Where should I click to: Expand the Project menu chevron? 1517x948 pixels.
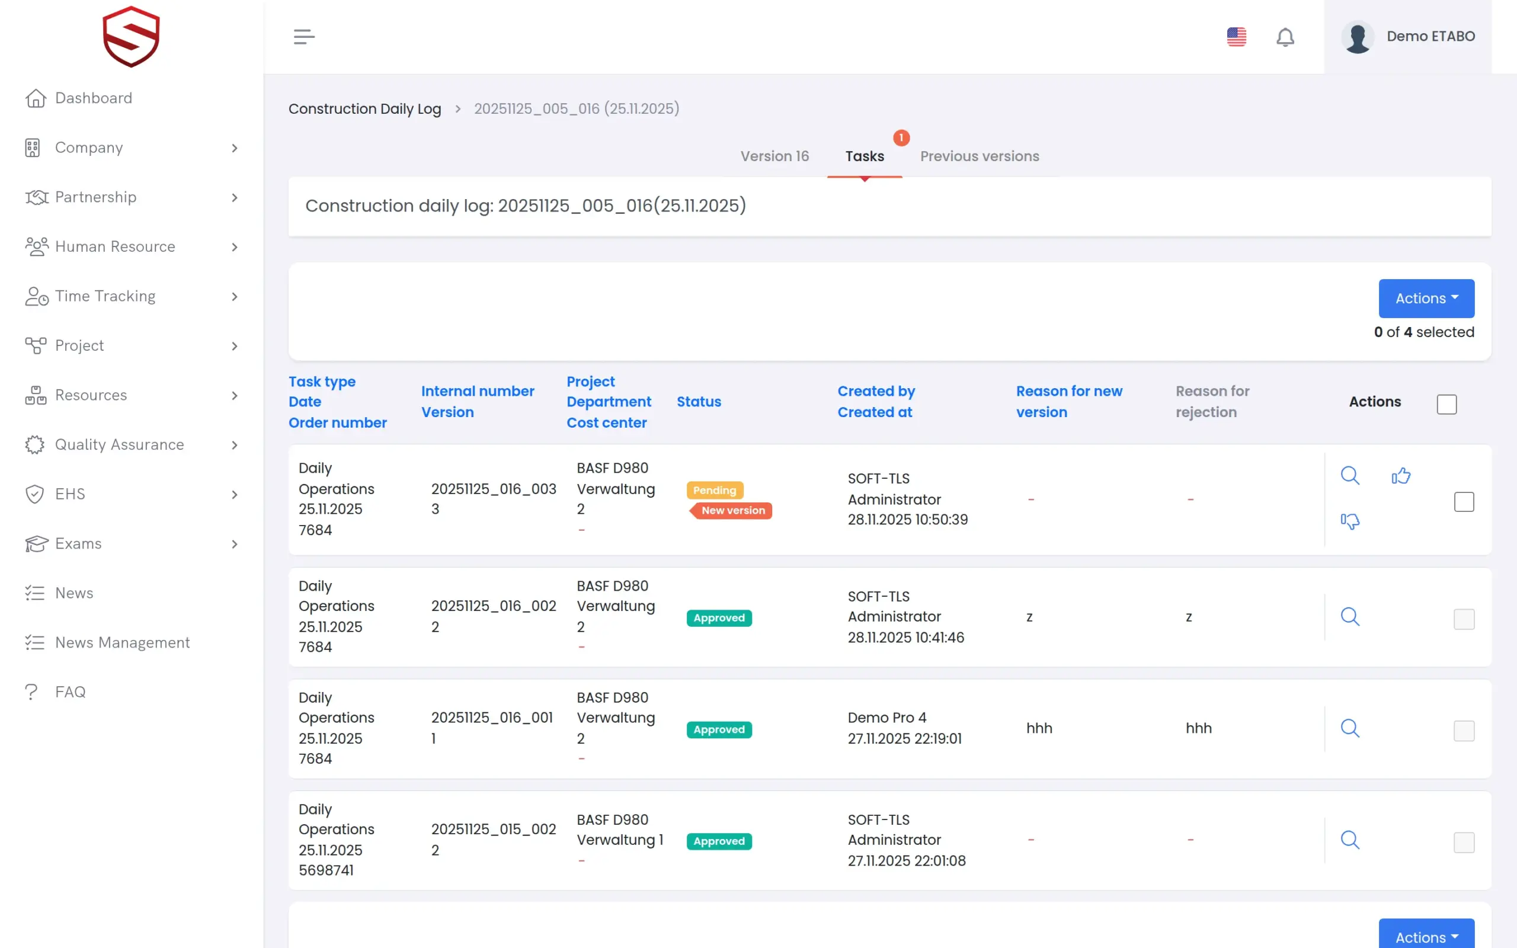[x=235, y=346]
